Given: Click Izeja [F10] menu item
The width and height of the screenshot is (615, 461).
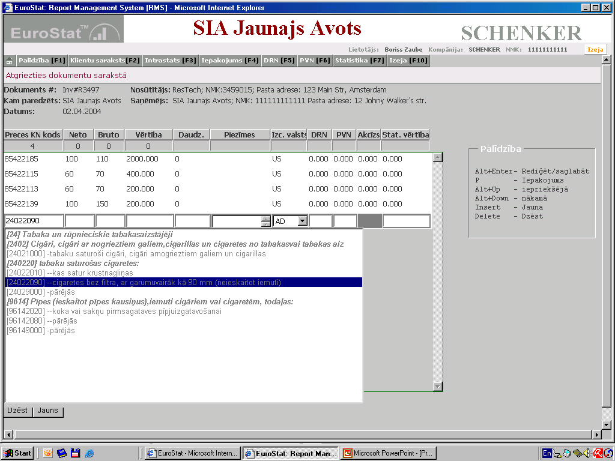Looking at the screenshot, I should tap(408, 61).
